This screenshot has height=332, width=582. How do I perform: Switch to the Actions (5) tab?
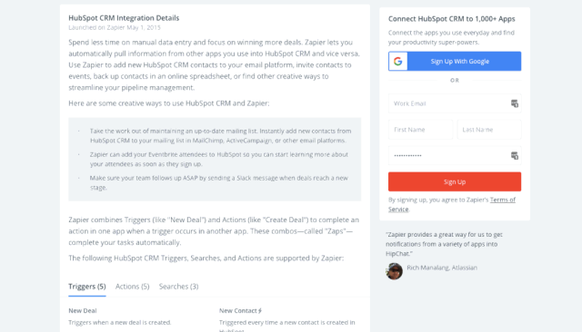(x=132, y=287)
